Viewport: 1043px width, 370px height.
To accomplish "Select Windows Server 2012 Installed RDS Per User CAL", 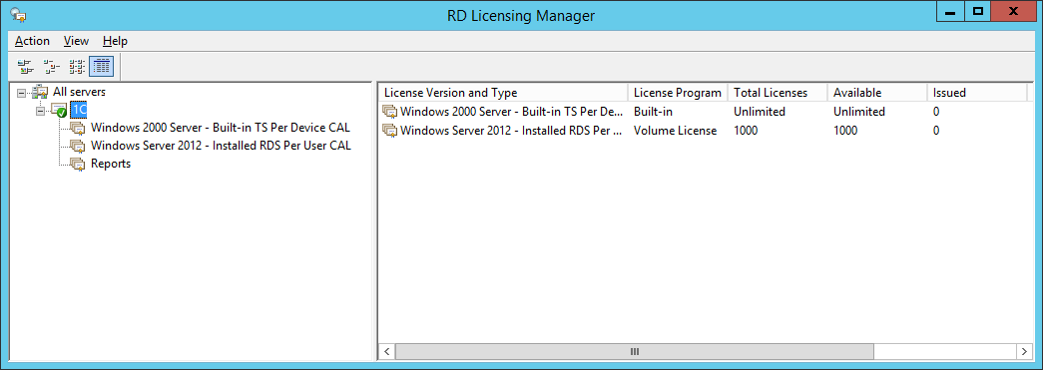I will click(221, 146).
